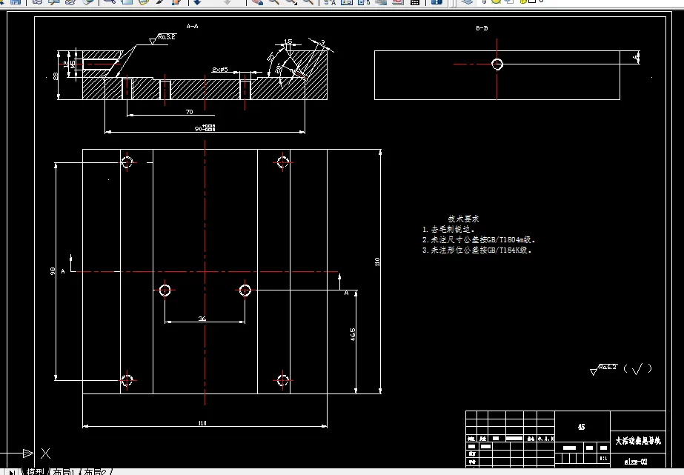The height and width of the screenshot is (475, 684).
Task: Pick the 46.5 vertical dimension text
Action: coord(353,334)
